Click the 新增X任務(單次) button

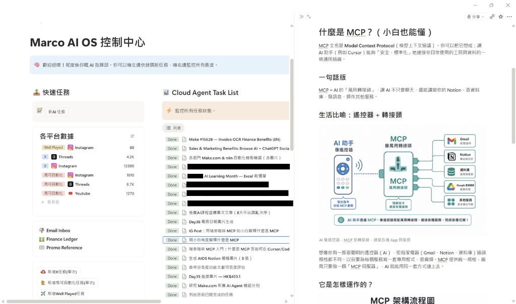[59, 272]
